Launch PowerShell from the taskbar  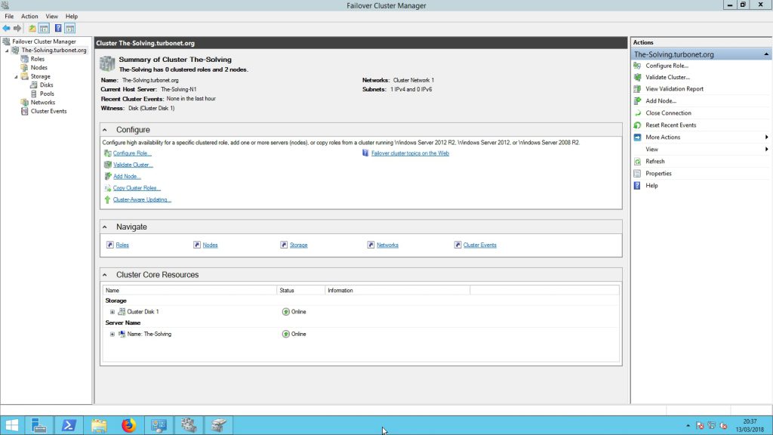click(x=69, y=424)
